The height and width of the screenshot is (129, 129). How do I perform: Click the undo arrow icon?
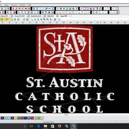111,12
